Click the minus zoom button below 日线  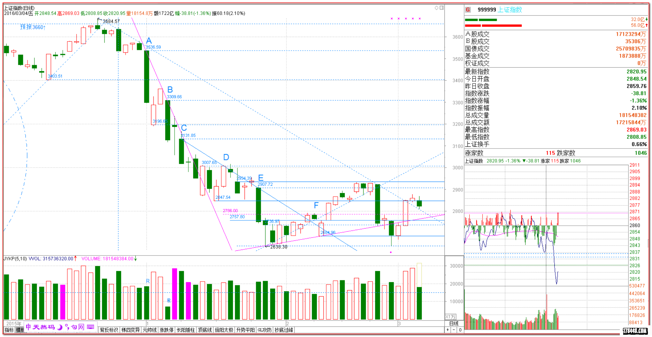454,330
